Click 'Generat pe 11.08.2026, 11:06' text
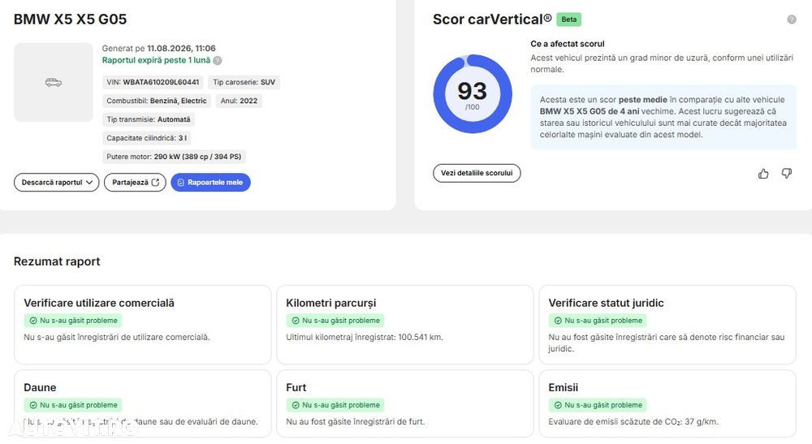The height and width of the screenshot is (444, 812). click(x=158, y=48)
